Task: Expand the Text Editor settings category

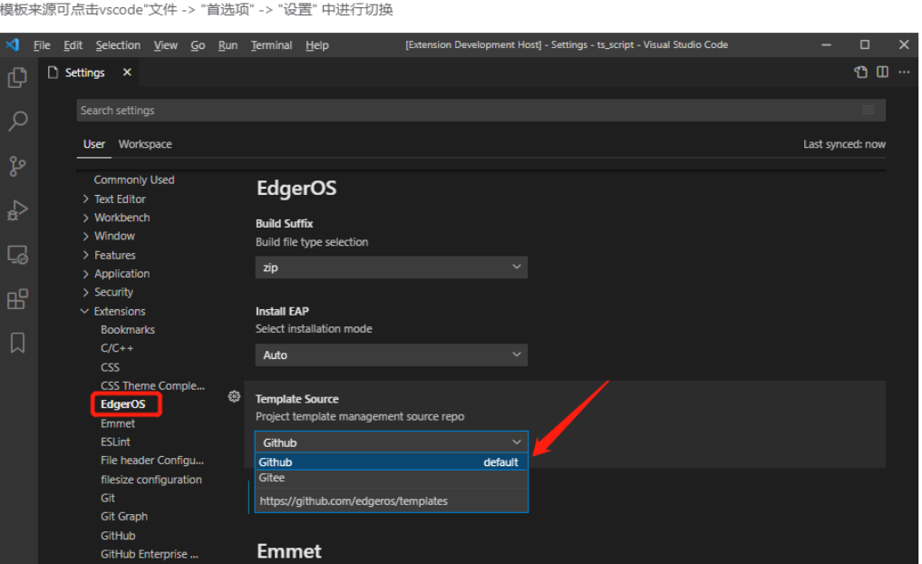Action: (120, 199)
